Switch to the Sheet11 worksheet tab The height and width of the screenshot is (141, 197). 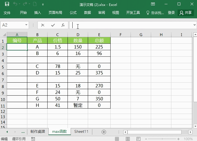click(x=81, y=132)
